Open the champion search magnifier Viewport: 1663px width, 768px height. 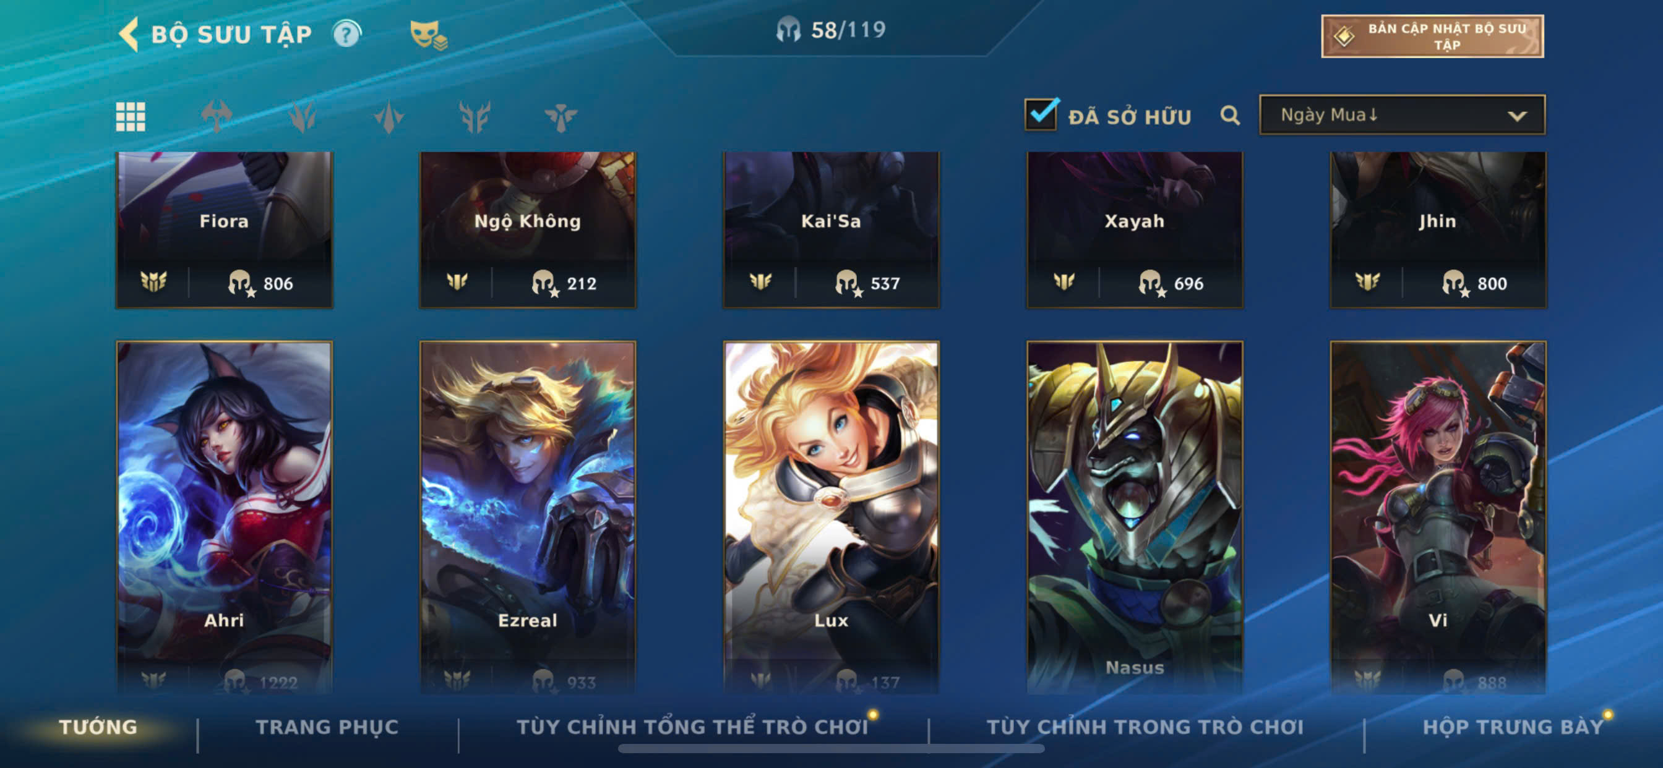pyautogui.click(x=1230, y=116)
